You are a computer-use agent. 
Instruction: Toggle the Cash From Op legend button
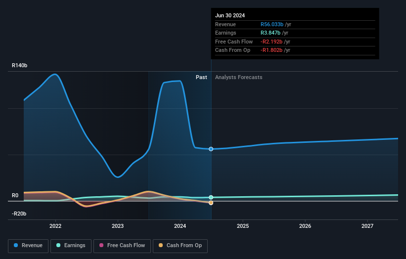180,246
